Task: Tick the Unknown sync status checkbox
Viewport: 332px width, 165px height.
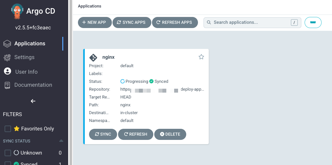Action: (8, 153)
